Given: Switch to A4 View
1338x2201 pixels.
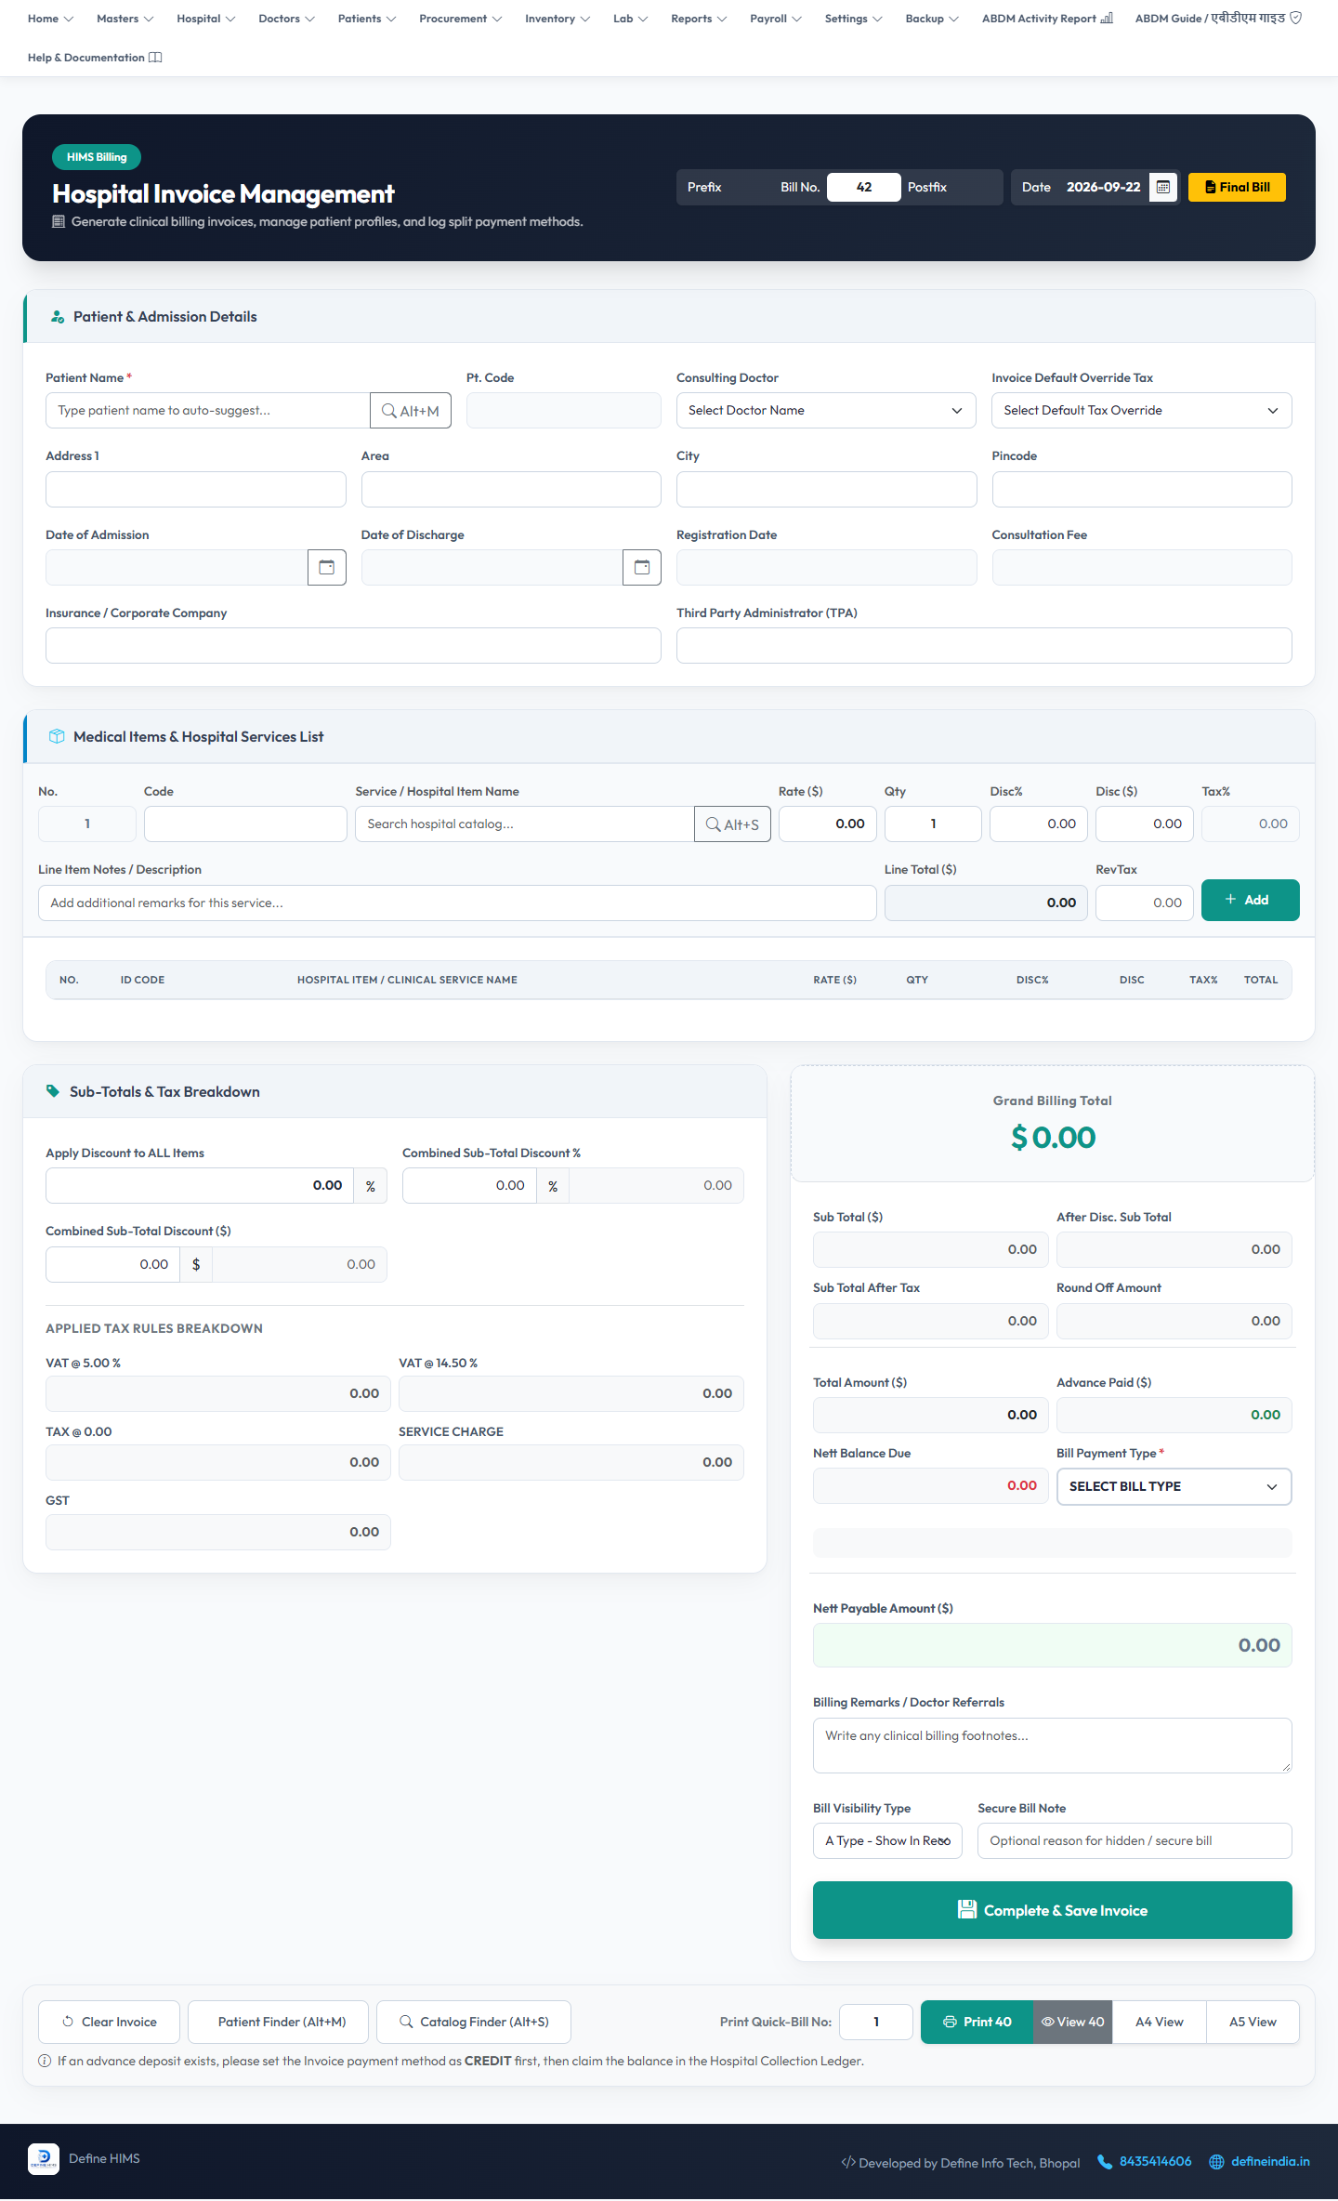Looking at the screenshot, I should pos(1159,2022).
